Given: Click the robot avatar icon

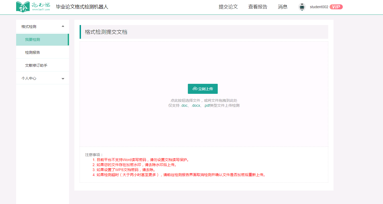Looking at the screenshot, I should click(302, 7).
